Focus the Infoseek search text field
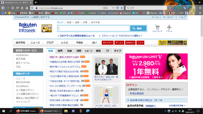 (x=94, y=28)
